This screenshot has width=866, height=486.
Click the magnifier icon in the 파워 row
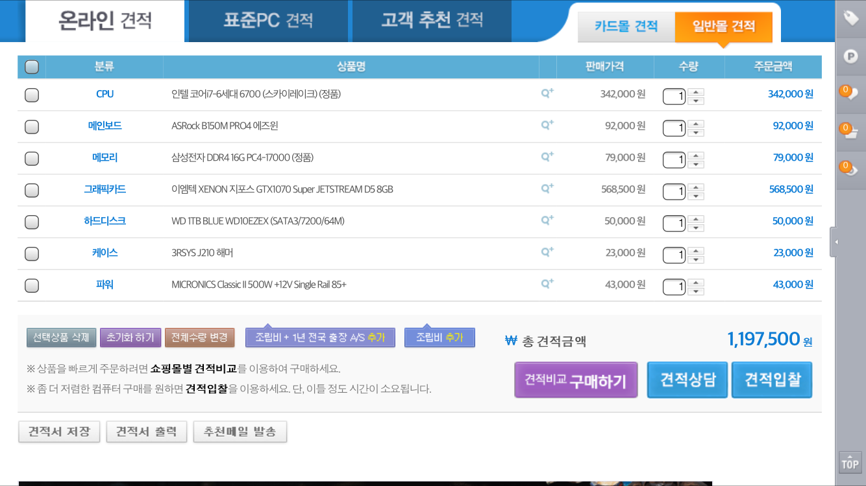coord(547,284)
